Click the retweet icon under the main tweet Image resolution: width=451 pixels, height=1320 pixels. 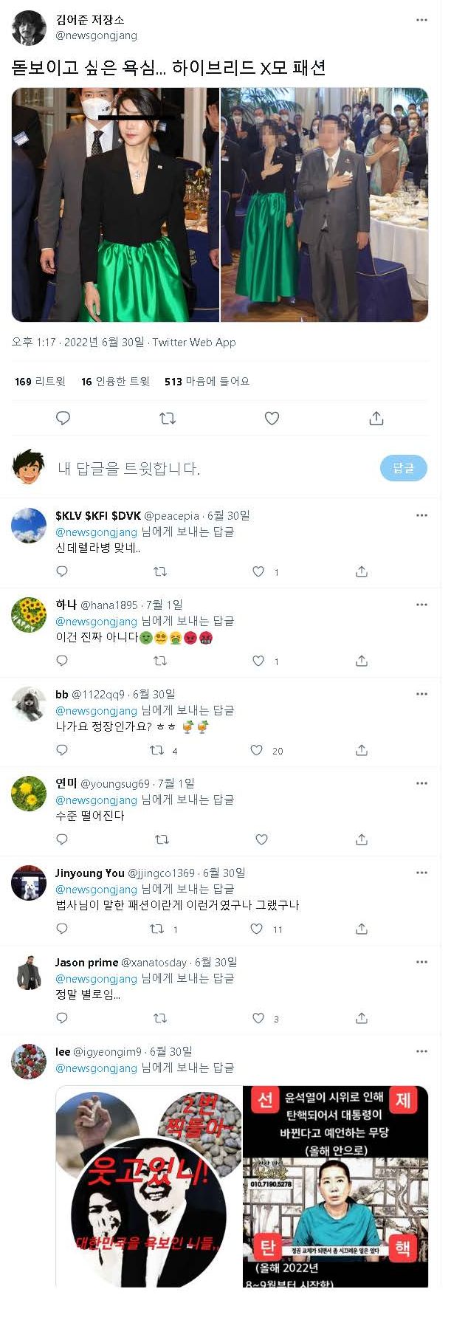tap(168, 418)
